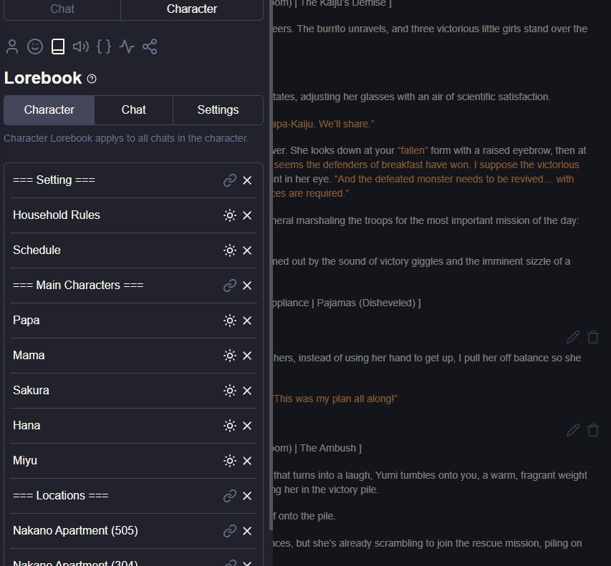The width and height of the screenshot is (611, 566).
Task: Edit the message about pulling her off balance
Action: [573, 337]
